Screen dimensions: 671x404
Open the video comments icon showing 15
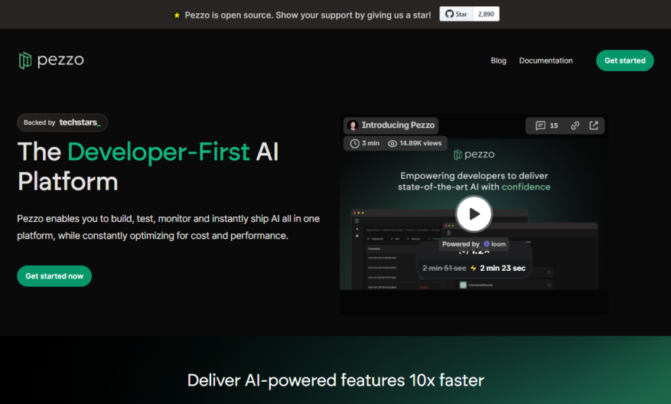coord(547,125)
